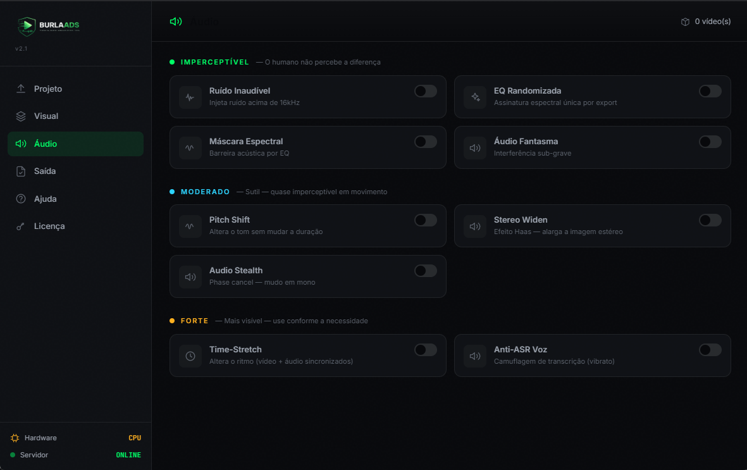Open the Ajuda page

coord(75,199)
